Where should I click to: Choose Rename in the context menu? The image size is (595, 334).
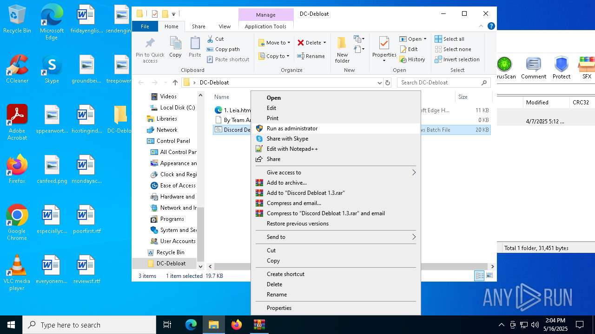277,295
